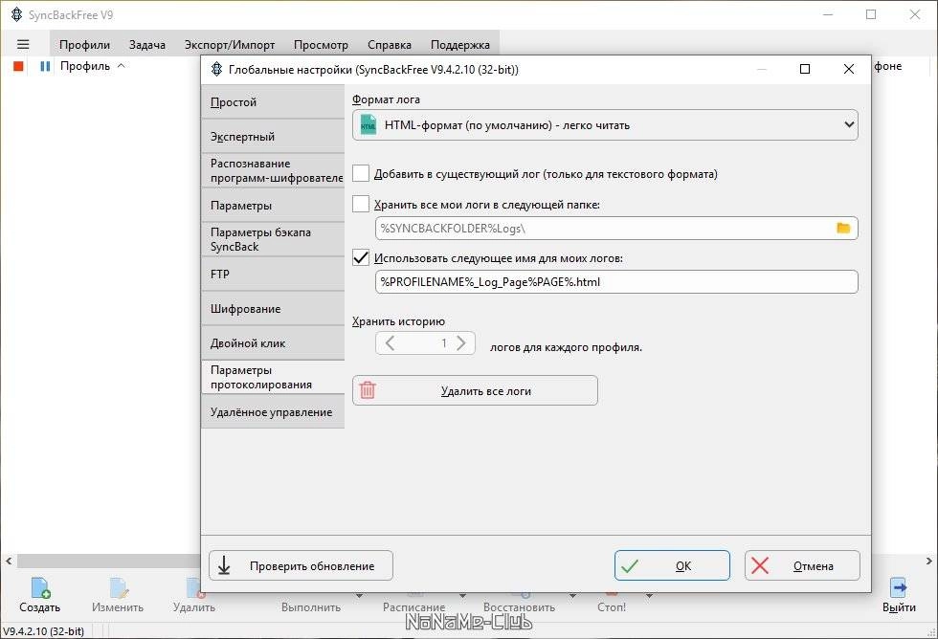The height and width of the screenshot is (639, 938).
Task: Click the Выйти exit icon
Action: (899, 587)
